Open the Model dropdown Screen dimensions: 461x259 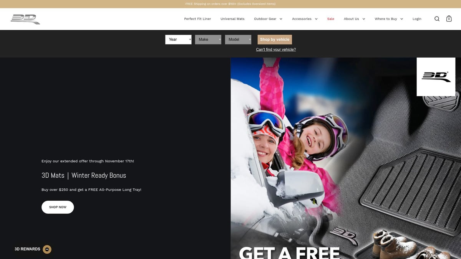point(238,40)
